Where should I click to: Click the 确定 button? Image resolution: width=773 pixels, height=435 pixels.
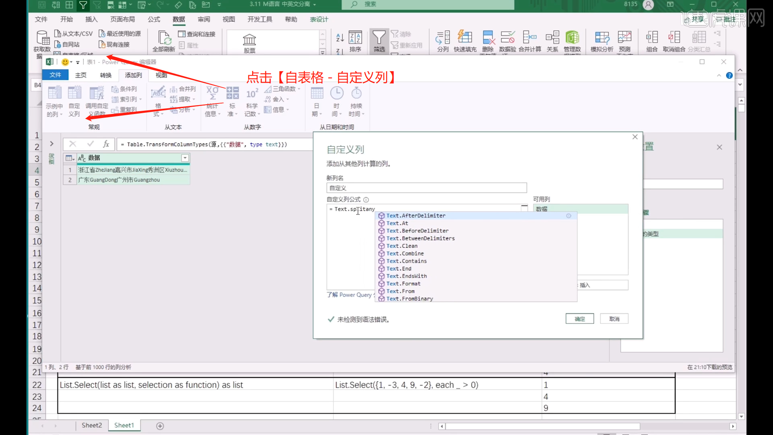580,319
